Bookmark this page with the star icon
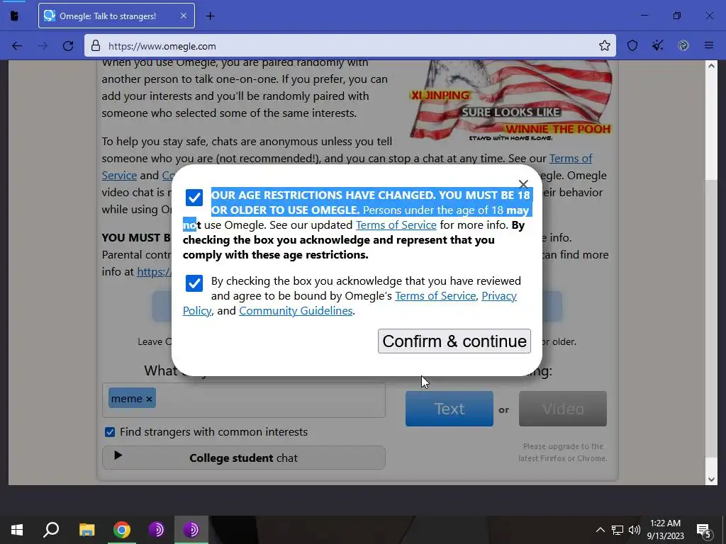This screenshot has height=544, width=726. point(604,45)
